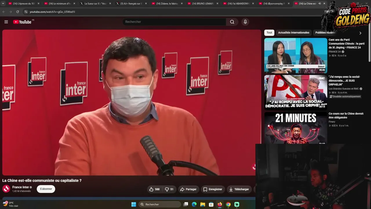Screen dimensions: 371x209
Task: Reload the page with the refresh icon
Action: point(18,12)
